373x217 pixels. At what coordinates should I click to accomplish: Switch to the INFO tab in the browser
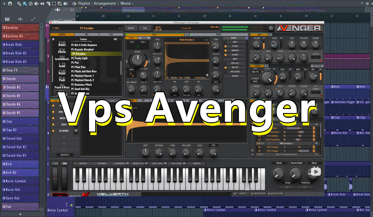coord(87,34)
